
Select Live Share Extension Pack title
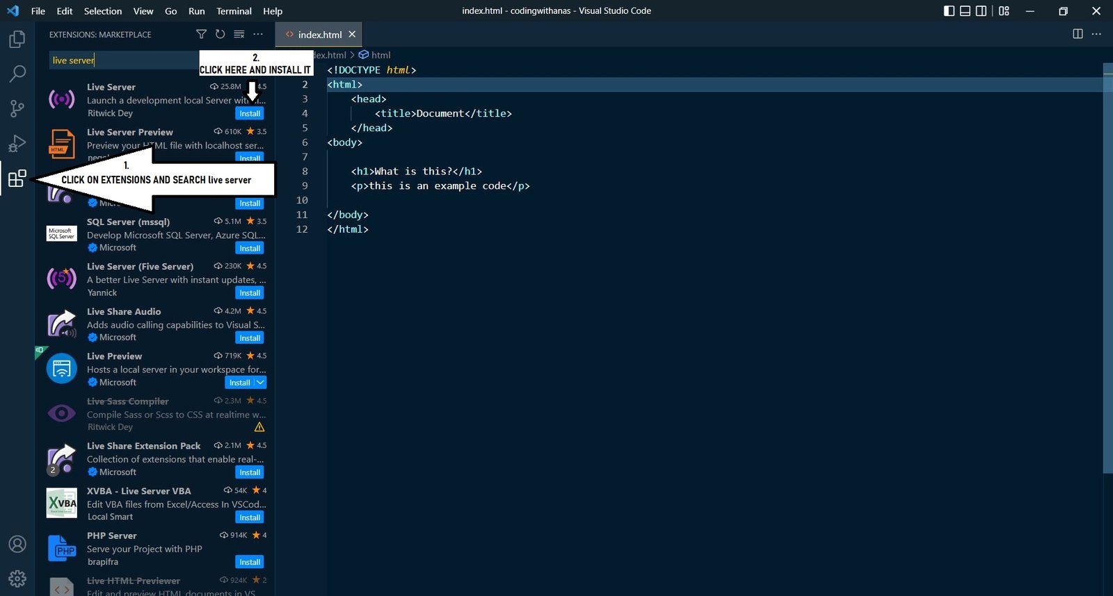(143, 446)
